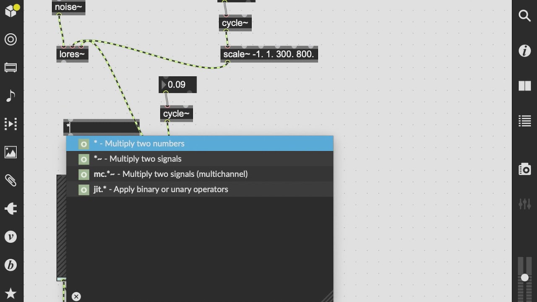Open the Modules sidebar icon

tap(11, 68)
